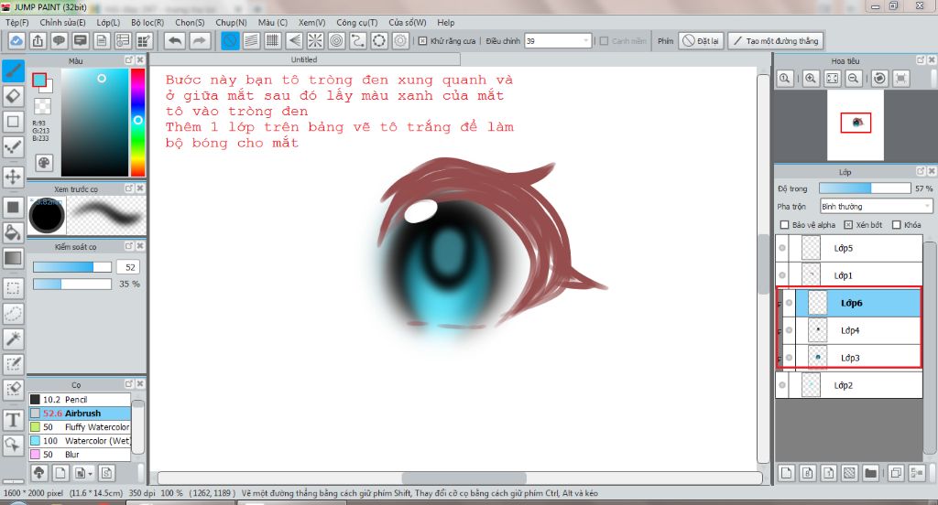Open the Công cụ(T) menu
This screenshot has width=938, height=505.
[357, 22]
